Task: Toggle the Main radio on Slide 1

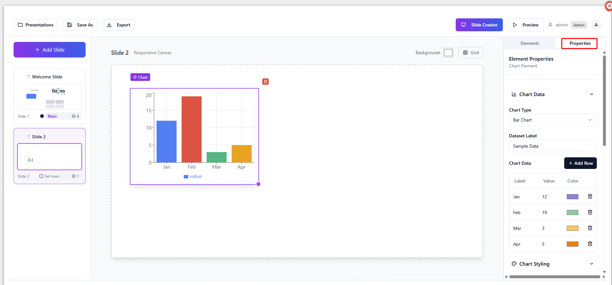Action: pyautogui.click(x=42, y=116)
